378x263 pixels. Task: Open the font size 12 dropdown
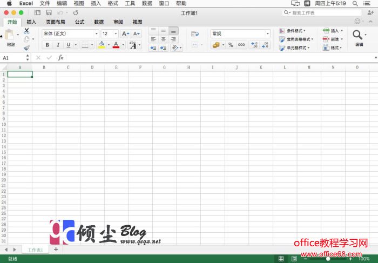[116, 33]
